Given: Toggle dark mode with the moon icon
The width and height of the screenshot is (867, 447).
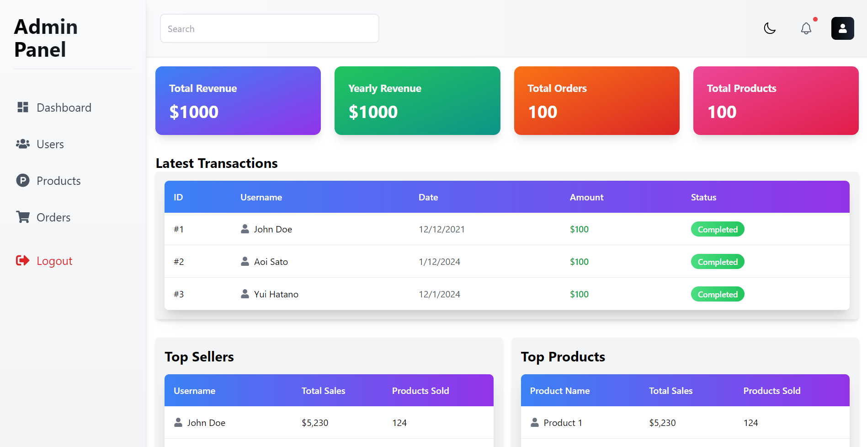Looking at the screenshot, I should point(770,28).
